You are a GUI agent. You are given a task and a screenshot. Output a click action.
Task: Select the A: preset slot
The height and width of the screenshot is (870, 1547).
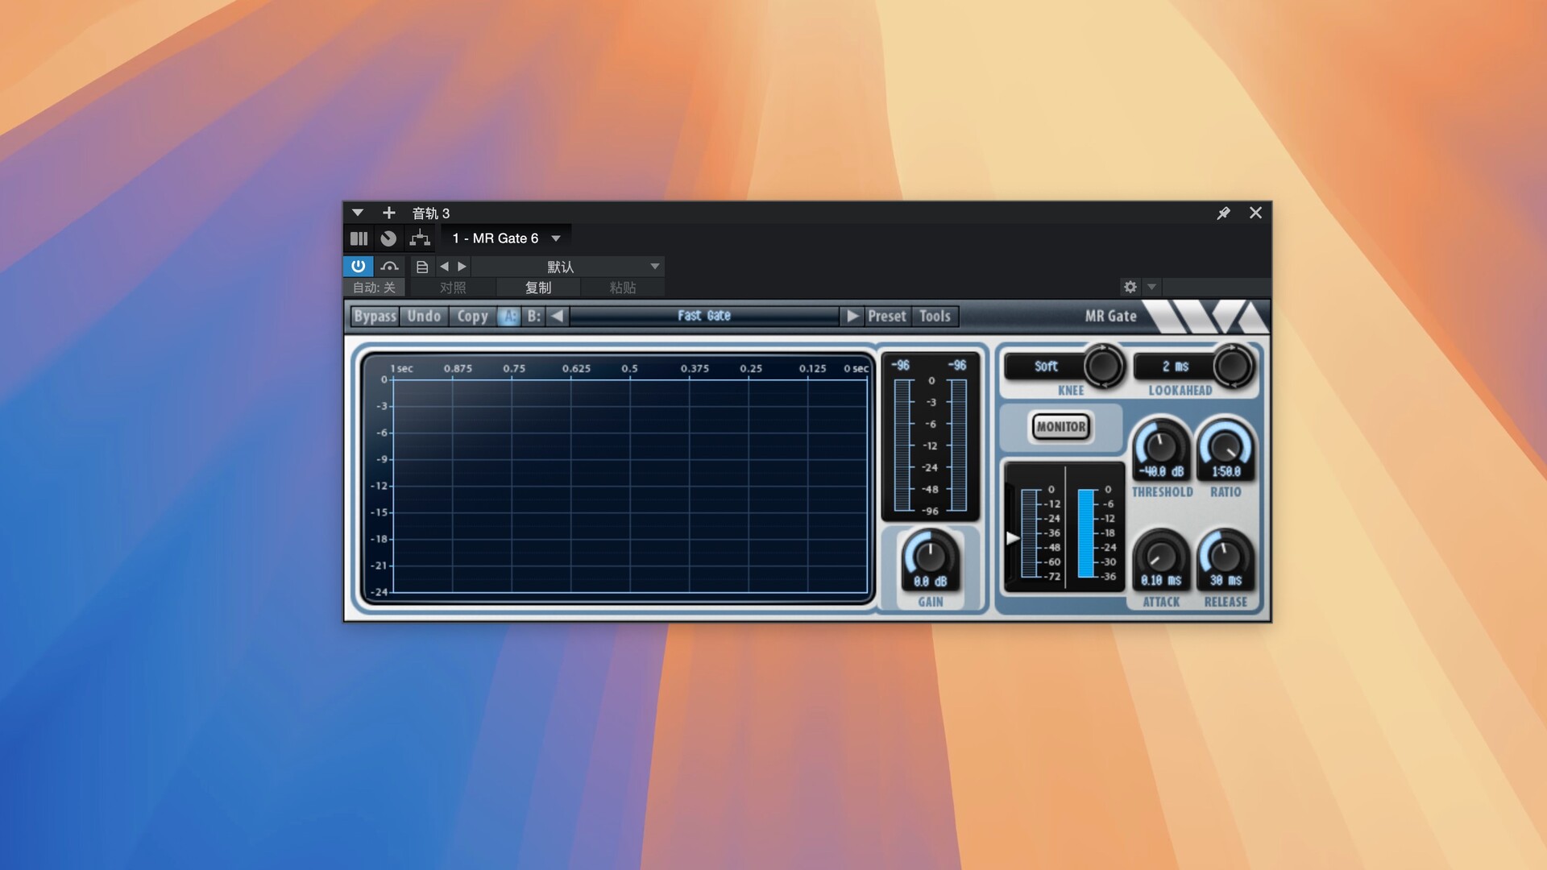pos(508,317)
